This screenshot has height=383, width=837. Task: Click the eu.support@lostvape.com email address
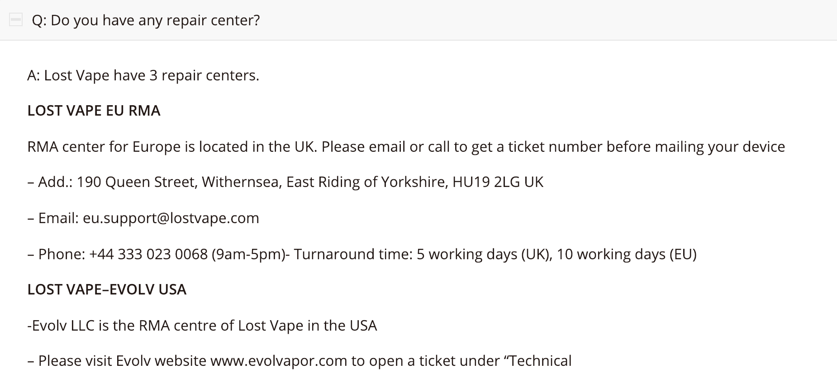pos(171,218)
